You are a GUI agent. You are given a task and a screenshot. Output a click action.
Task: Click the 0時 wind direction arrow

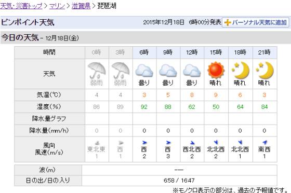click(97, 143)
